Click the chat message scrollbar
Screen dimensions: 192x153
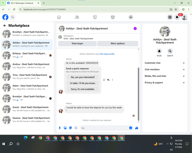click(138, 94)
